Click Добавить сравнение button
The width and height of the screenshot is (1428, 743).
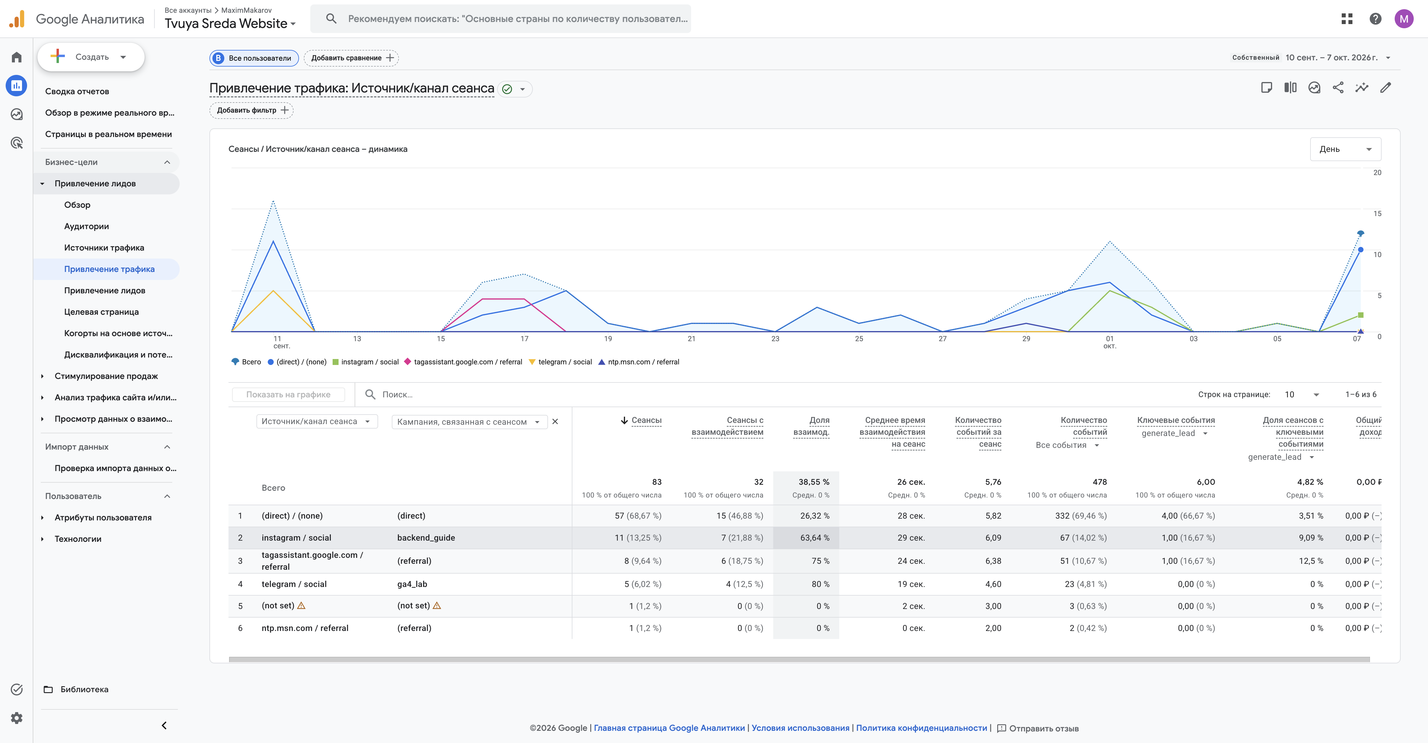point(351,58)
